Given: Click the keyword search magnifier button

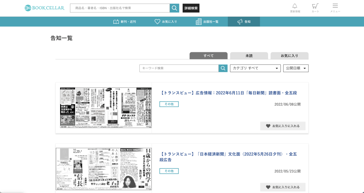Looking at the screenshot, I should pyautogui.click(x=223, y=68).
